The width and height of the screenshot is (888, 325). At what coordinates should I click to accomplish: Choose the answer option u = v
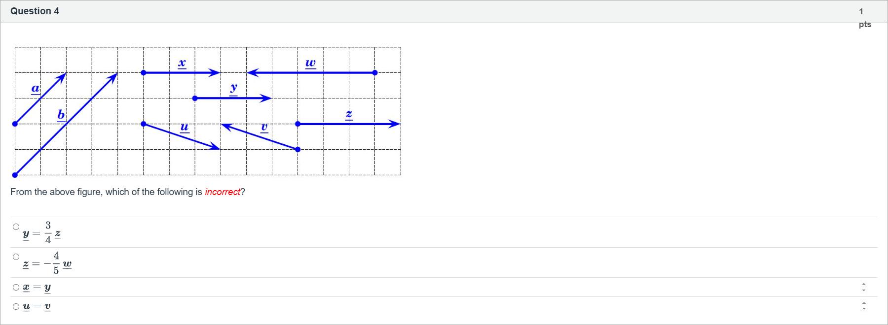pyautogui.click(x=15, y=306)
